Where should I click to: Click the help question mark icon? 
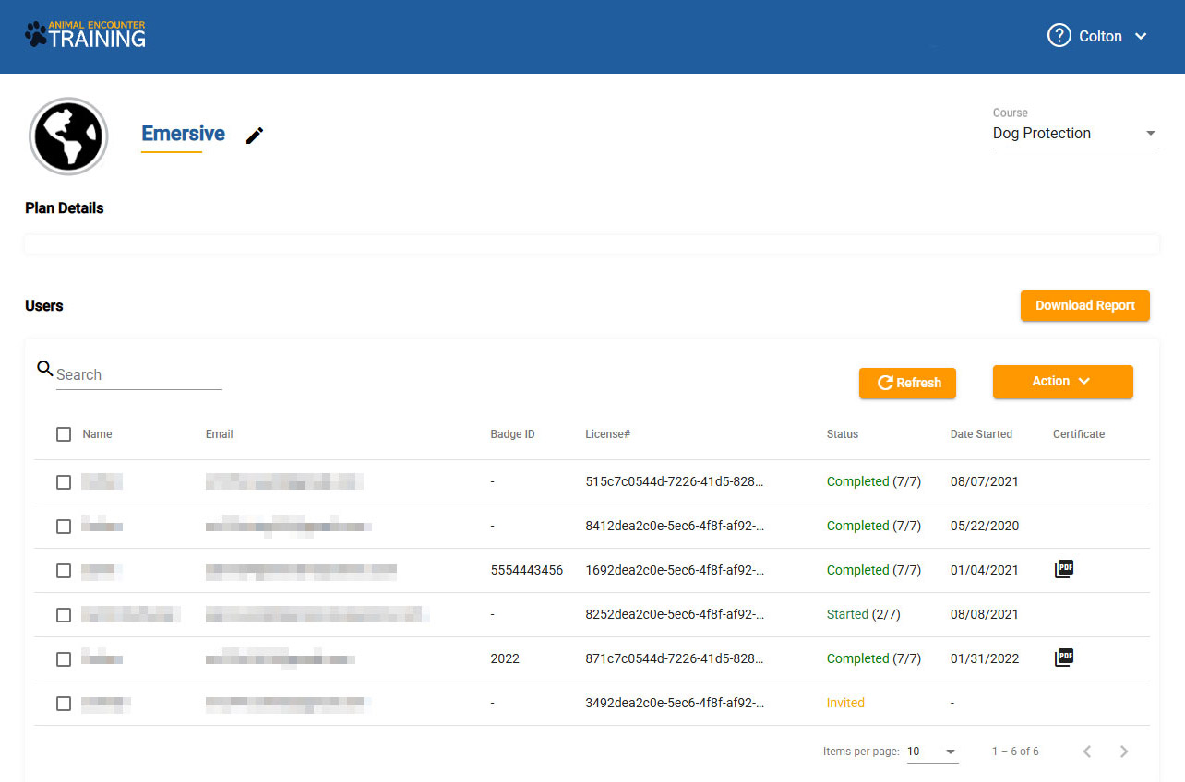1059,36
